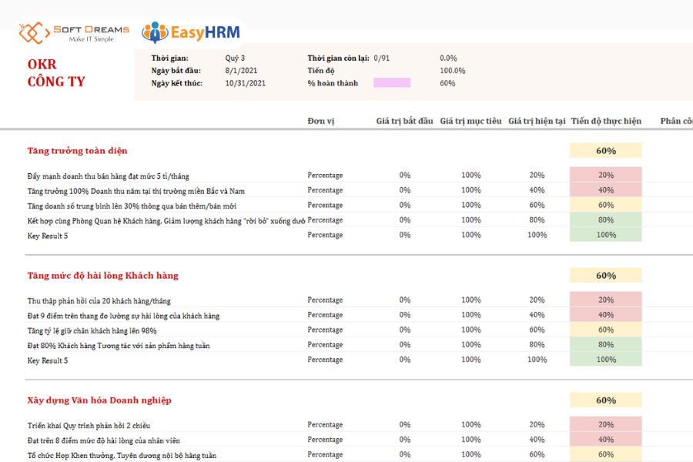693x462 pixels.
Task: Select Percentage unit of 'Đẩy mạnh doanh thu' row
Action: point(325,175)
